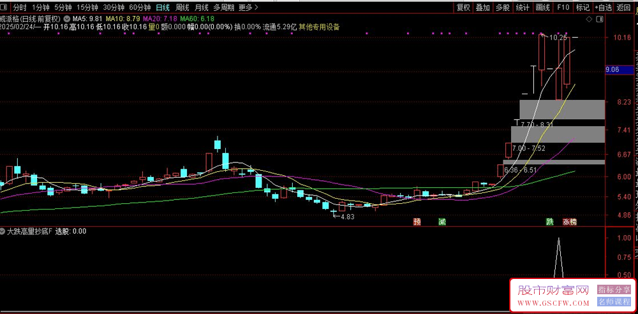The height and width of the screenshot is (314, 638).
Task: Open the F10 company info
Action: [x=563, y=8]
